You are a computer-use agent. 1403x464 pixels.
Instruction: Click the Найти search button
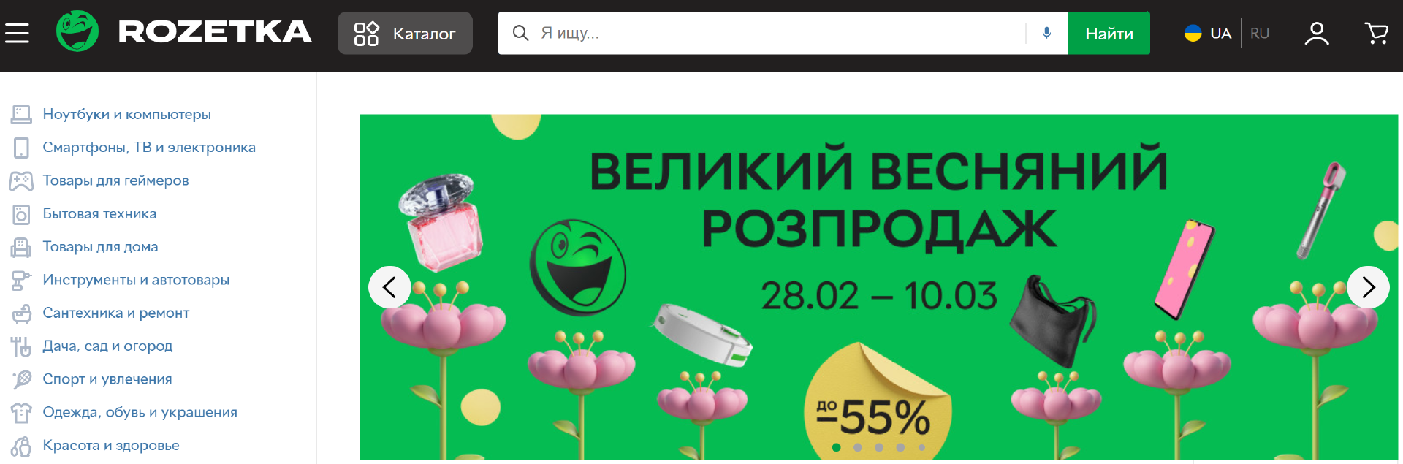[1109, 33]
